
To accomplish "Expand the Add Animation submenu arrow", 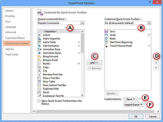I will (x=79, y=46).
